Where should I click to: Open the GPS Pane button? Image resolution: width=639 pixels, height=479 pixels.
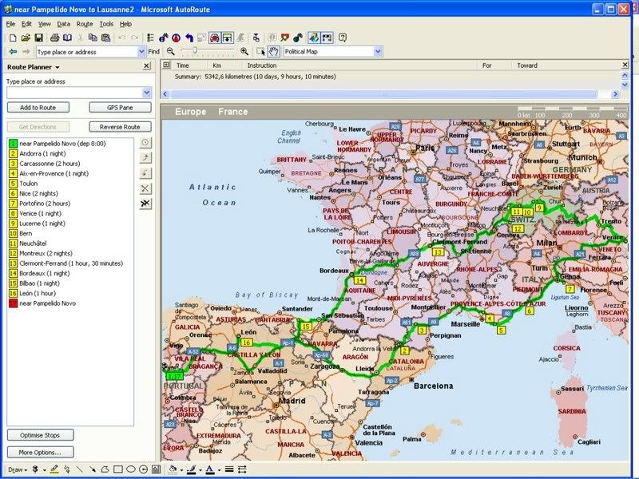coord(120,108)
